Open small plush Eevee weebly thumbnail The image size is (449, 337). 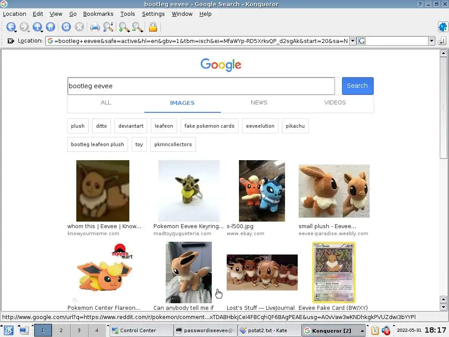(x=334, y=191)
